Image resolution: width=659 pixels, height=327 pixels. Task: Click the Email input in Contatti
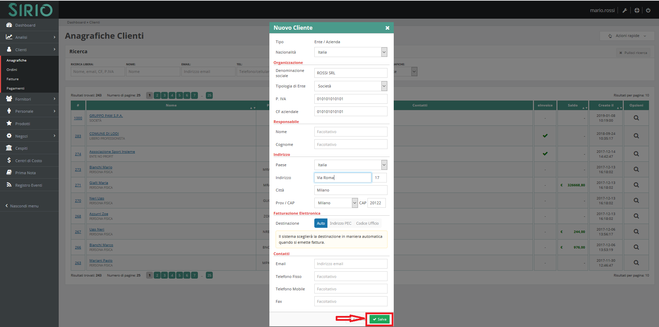tap(351, 264)
